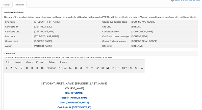Click the 'Course avg quizzes score' label

coord(115,22)
